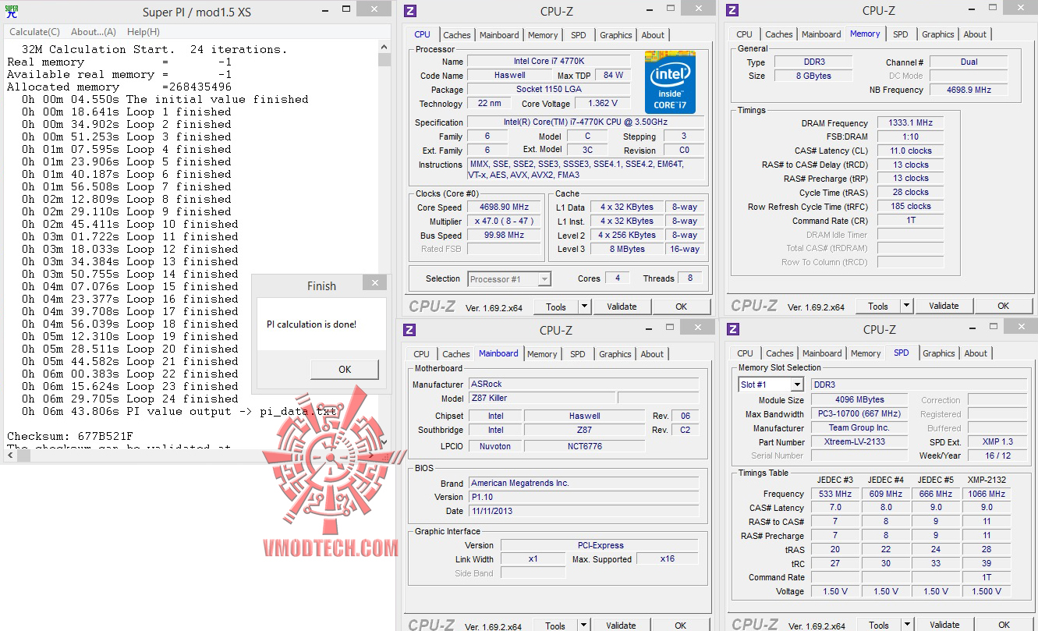Click the Z logo icon of the CPU-Z window showing the Memory tab
The image size is (1038, 631).
coord(732,10)
